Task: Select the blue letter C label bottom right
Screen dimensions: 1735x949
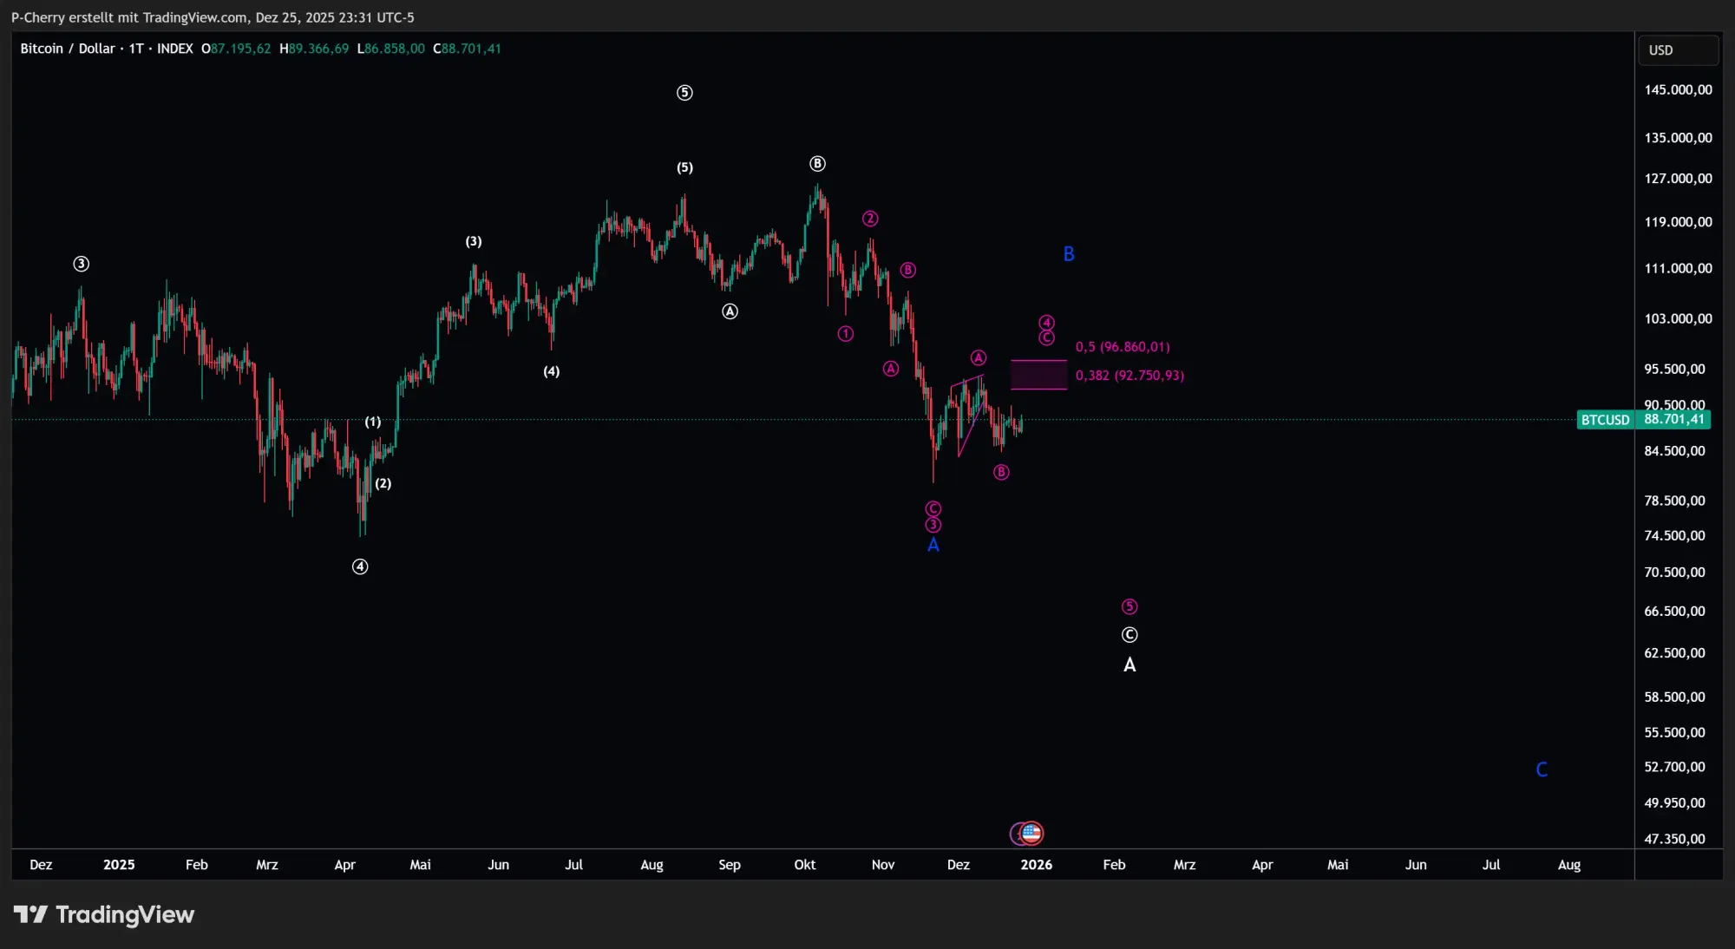Action: pos(1542,769)
